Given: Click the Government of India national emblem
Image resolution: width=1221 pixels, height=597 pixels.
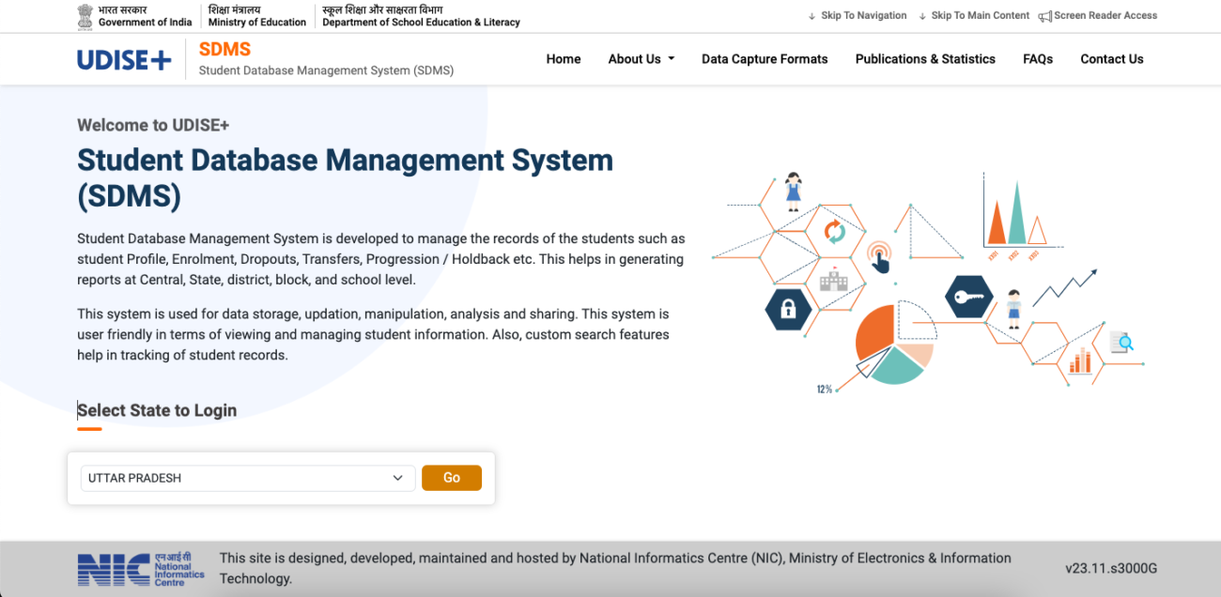Looking at the screenshot, I should pos(85,15).
